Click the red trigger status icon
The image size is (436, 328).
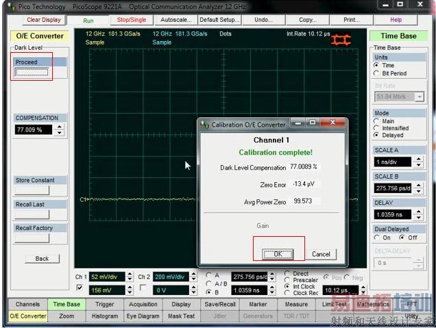(341, 40)
